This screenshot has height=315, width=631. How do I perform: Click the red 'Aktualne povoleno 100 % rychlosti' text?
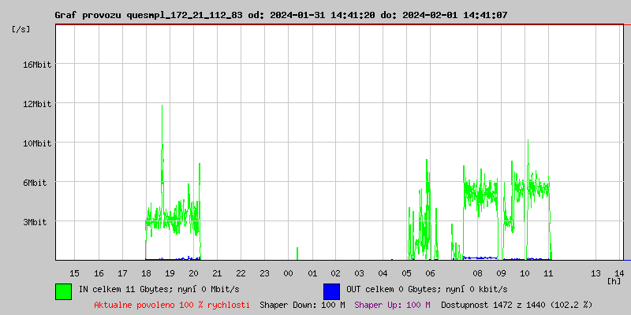tap(172, 304)
